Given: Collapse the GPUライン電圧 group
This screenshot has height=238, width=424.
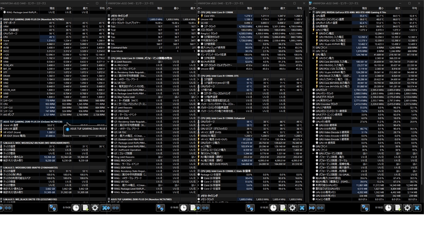Looking at the screenshot, I should (x=313, y=33).
